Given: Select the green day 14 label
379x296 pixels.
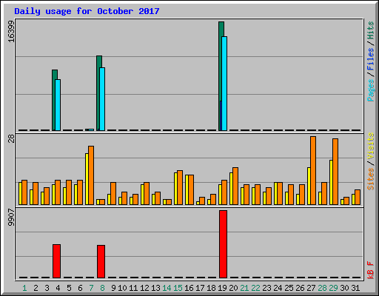Looking at the screenshot, I should [167, 288].
